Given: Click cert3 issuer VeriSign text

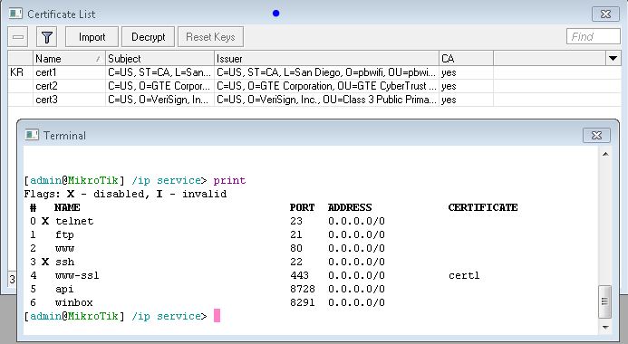Looking at the screenshot, I should point(326,100).
